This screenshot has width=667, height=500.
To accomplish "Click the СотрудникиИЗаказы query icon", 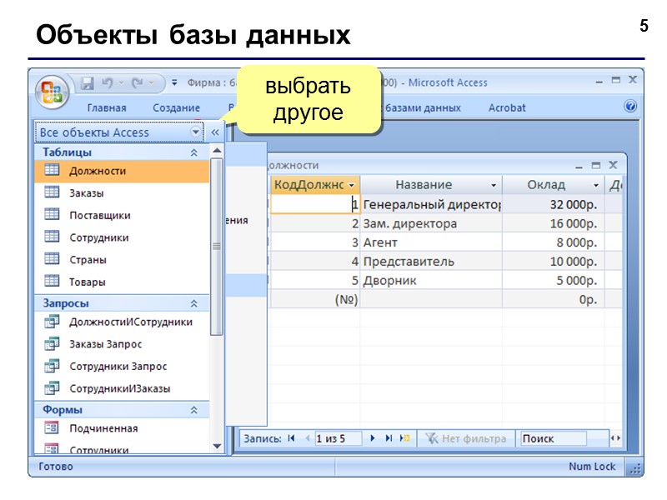I will point(52,387).
